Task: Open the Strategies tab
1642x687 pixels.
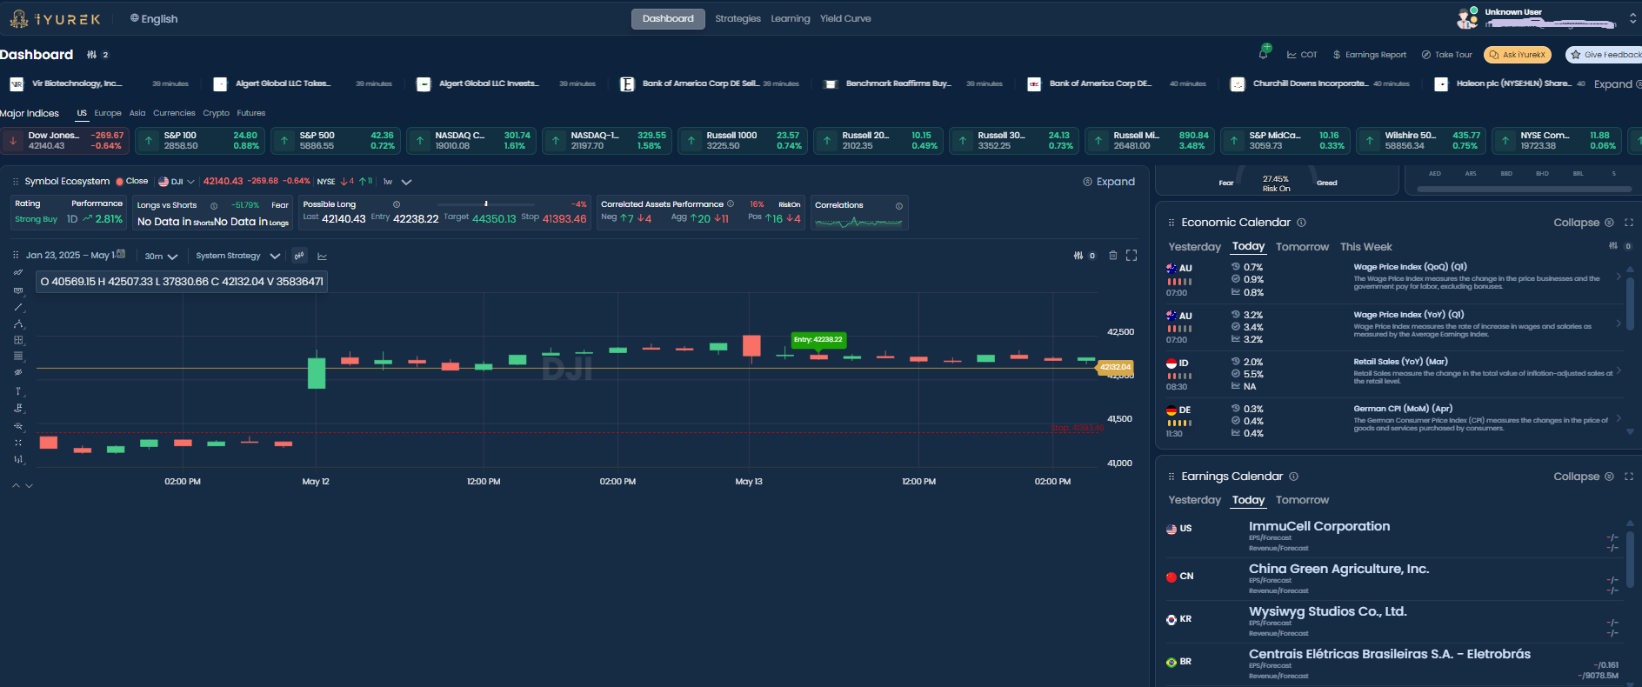Action: coord(738,18)
